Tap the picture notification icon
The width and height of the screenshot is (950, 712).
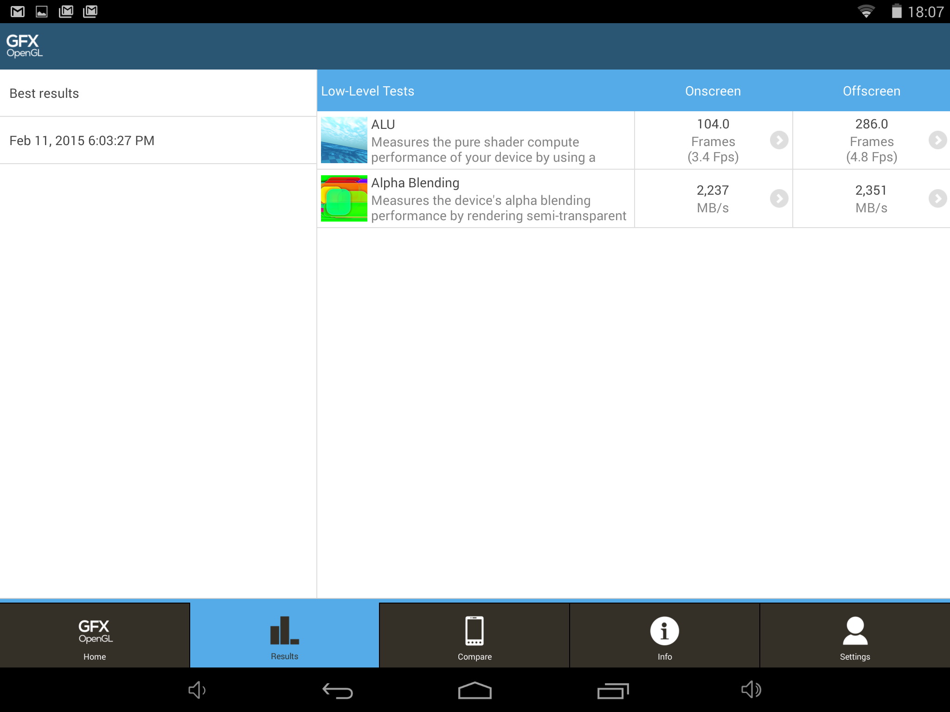(x=42, y=12)
